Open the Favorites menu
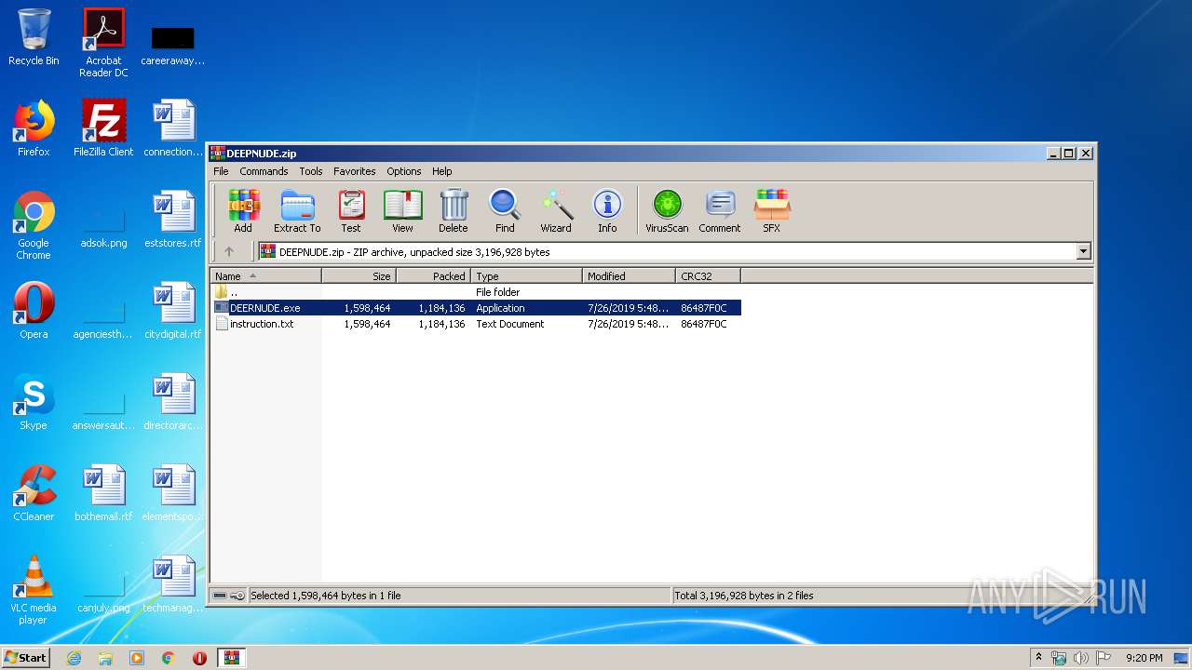 point(355,171)
